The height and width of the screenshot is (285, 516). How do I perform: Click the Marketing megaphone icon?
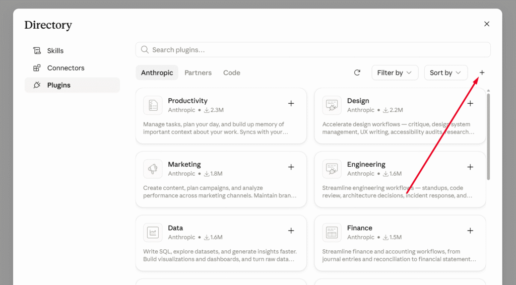pos(153,169)
